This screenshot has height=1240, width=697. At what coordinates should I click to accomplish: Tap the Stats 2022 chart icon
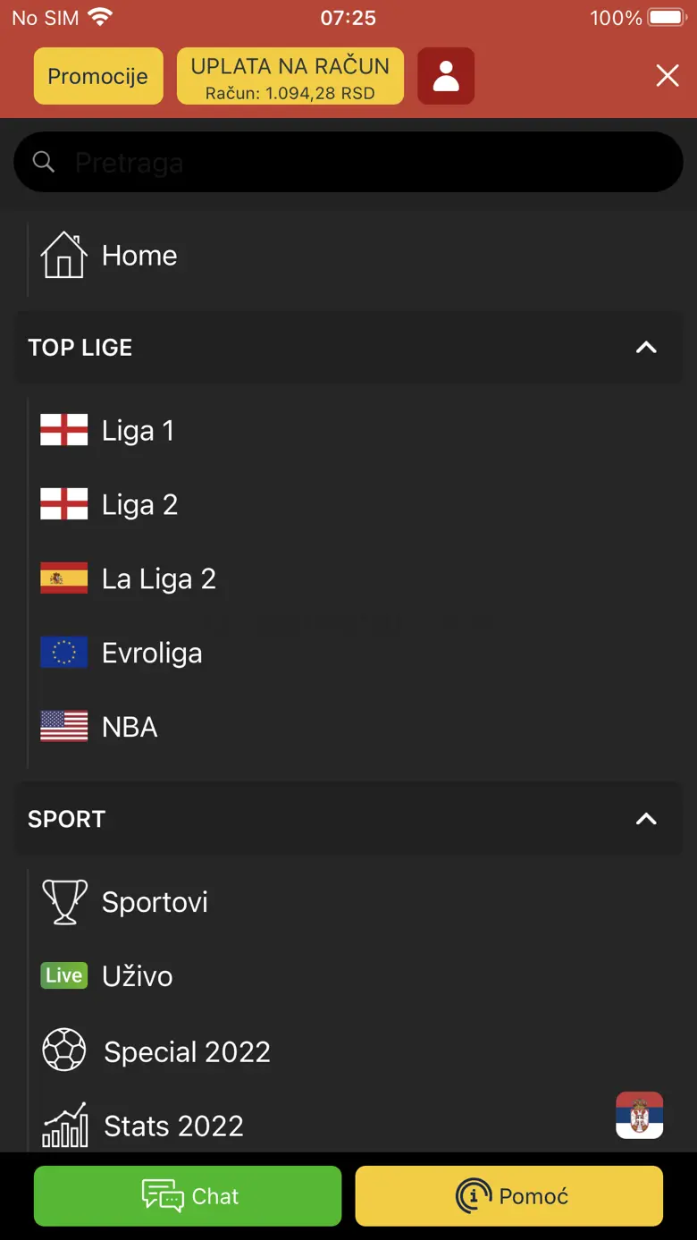[x=64, y=1125]
